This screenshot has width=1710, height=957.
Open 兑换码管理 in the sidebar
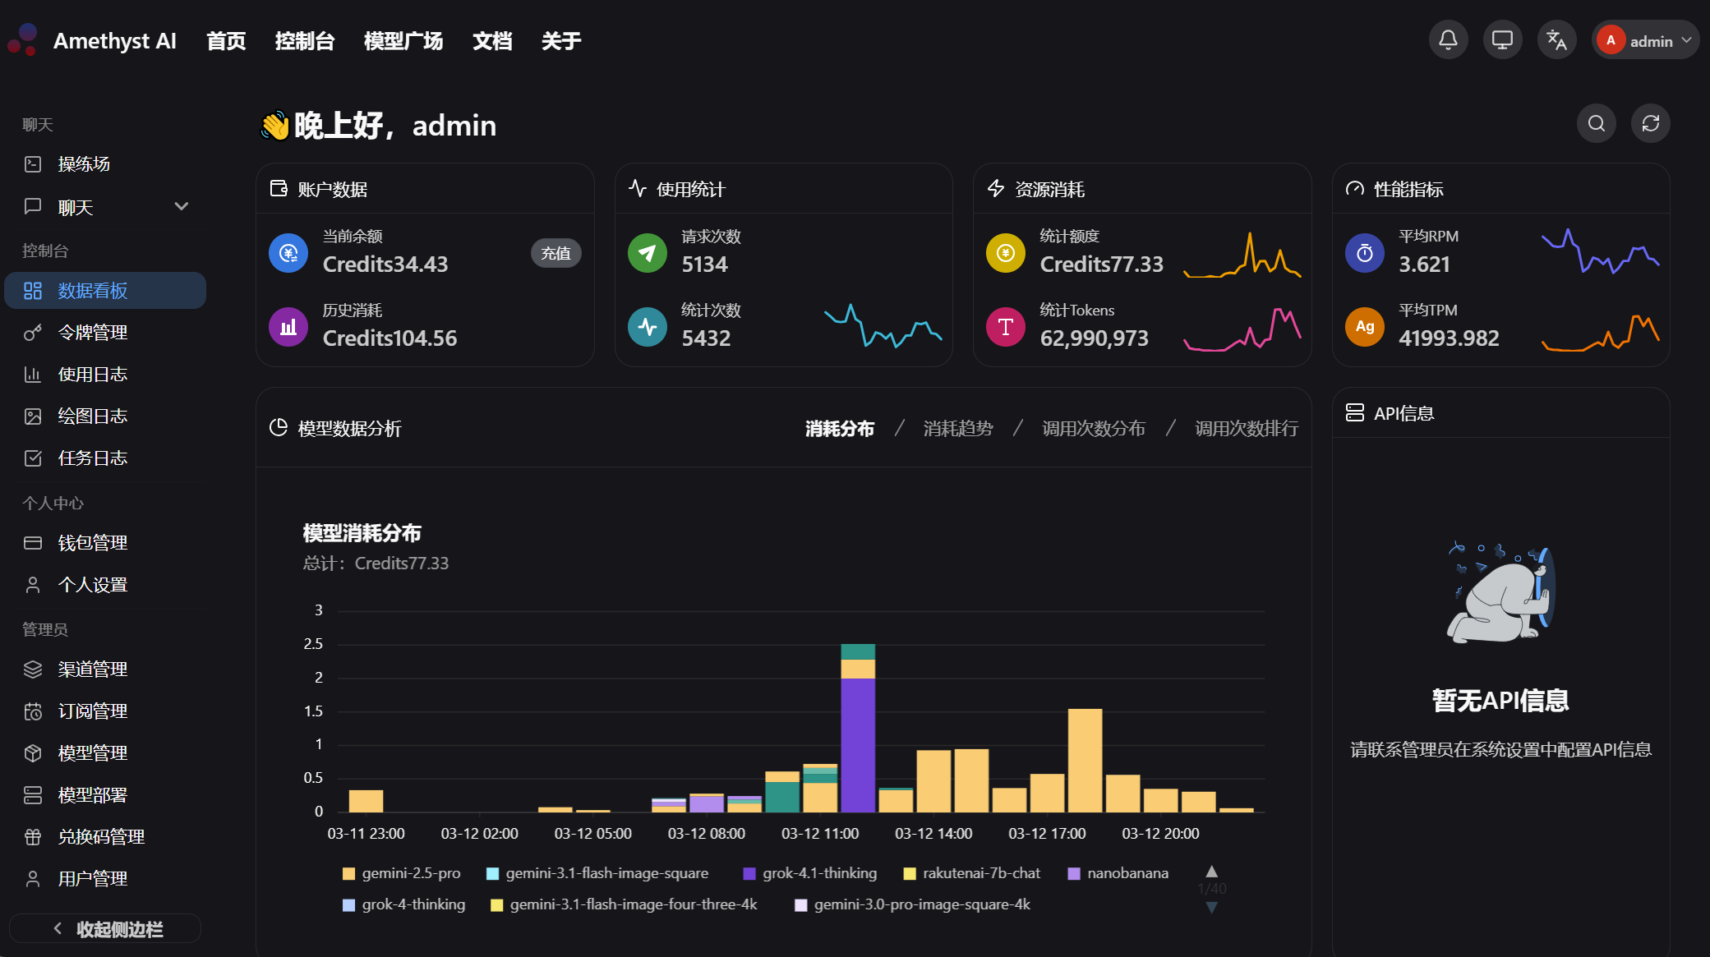[101, 837]
